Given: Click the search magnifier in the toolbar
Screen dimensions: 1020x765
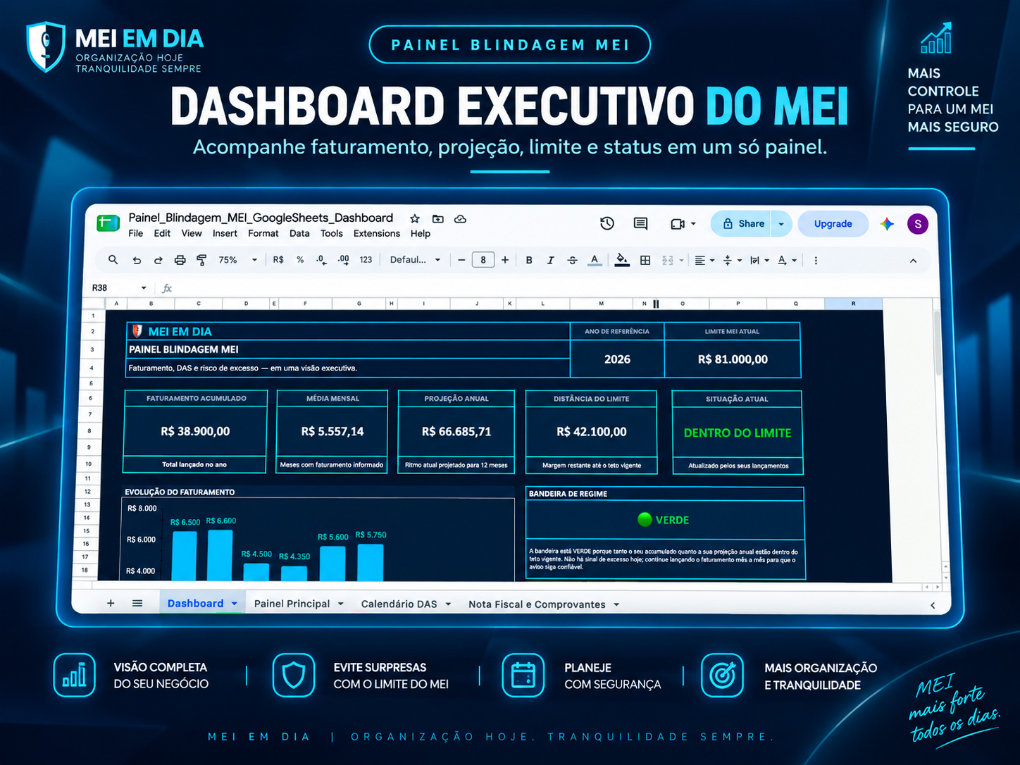Looking at the screenshot, I should (113, 260).
